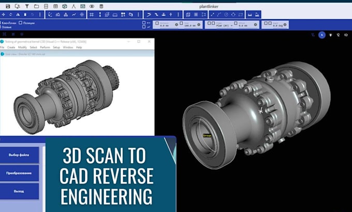
Task: Open the overflow dots after the four-squares icon group
Action: (x=138, y=15)
